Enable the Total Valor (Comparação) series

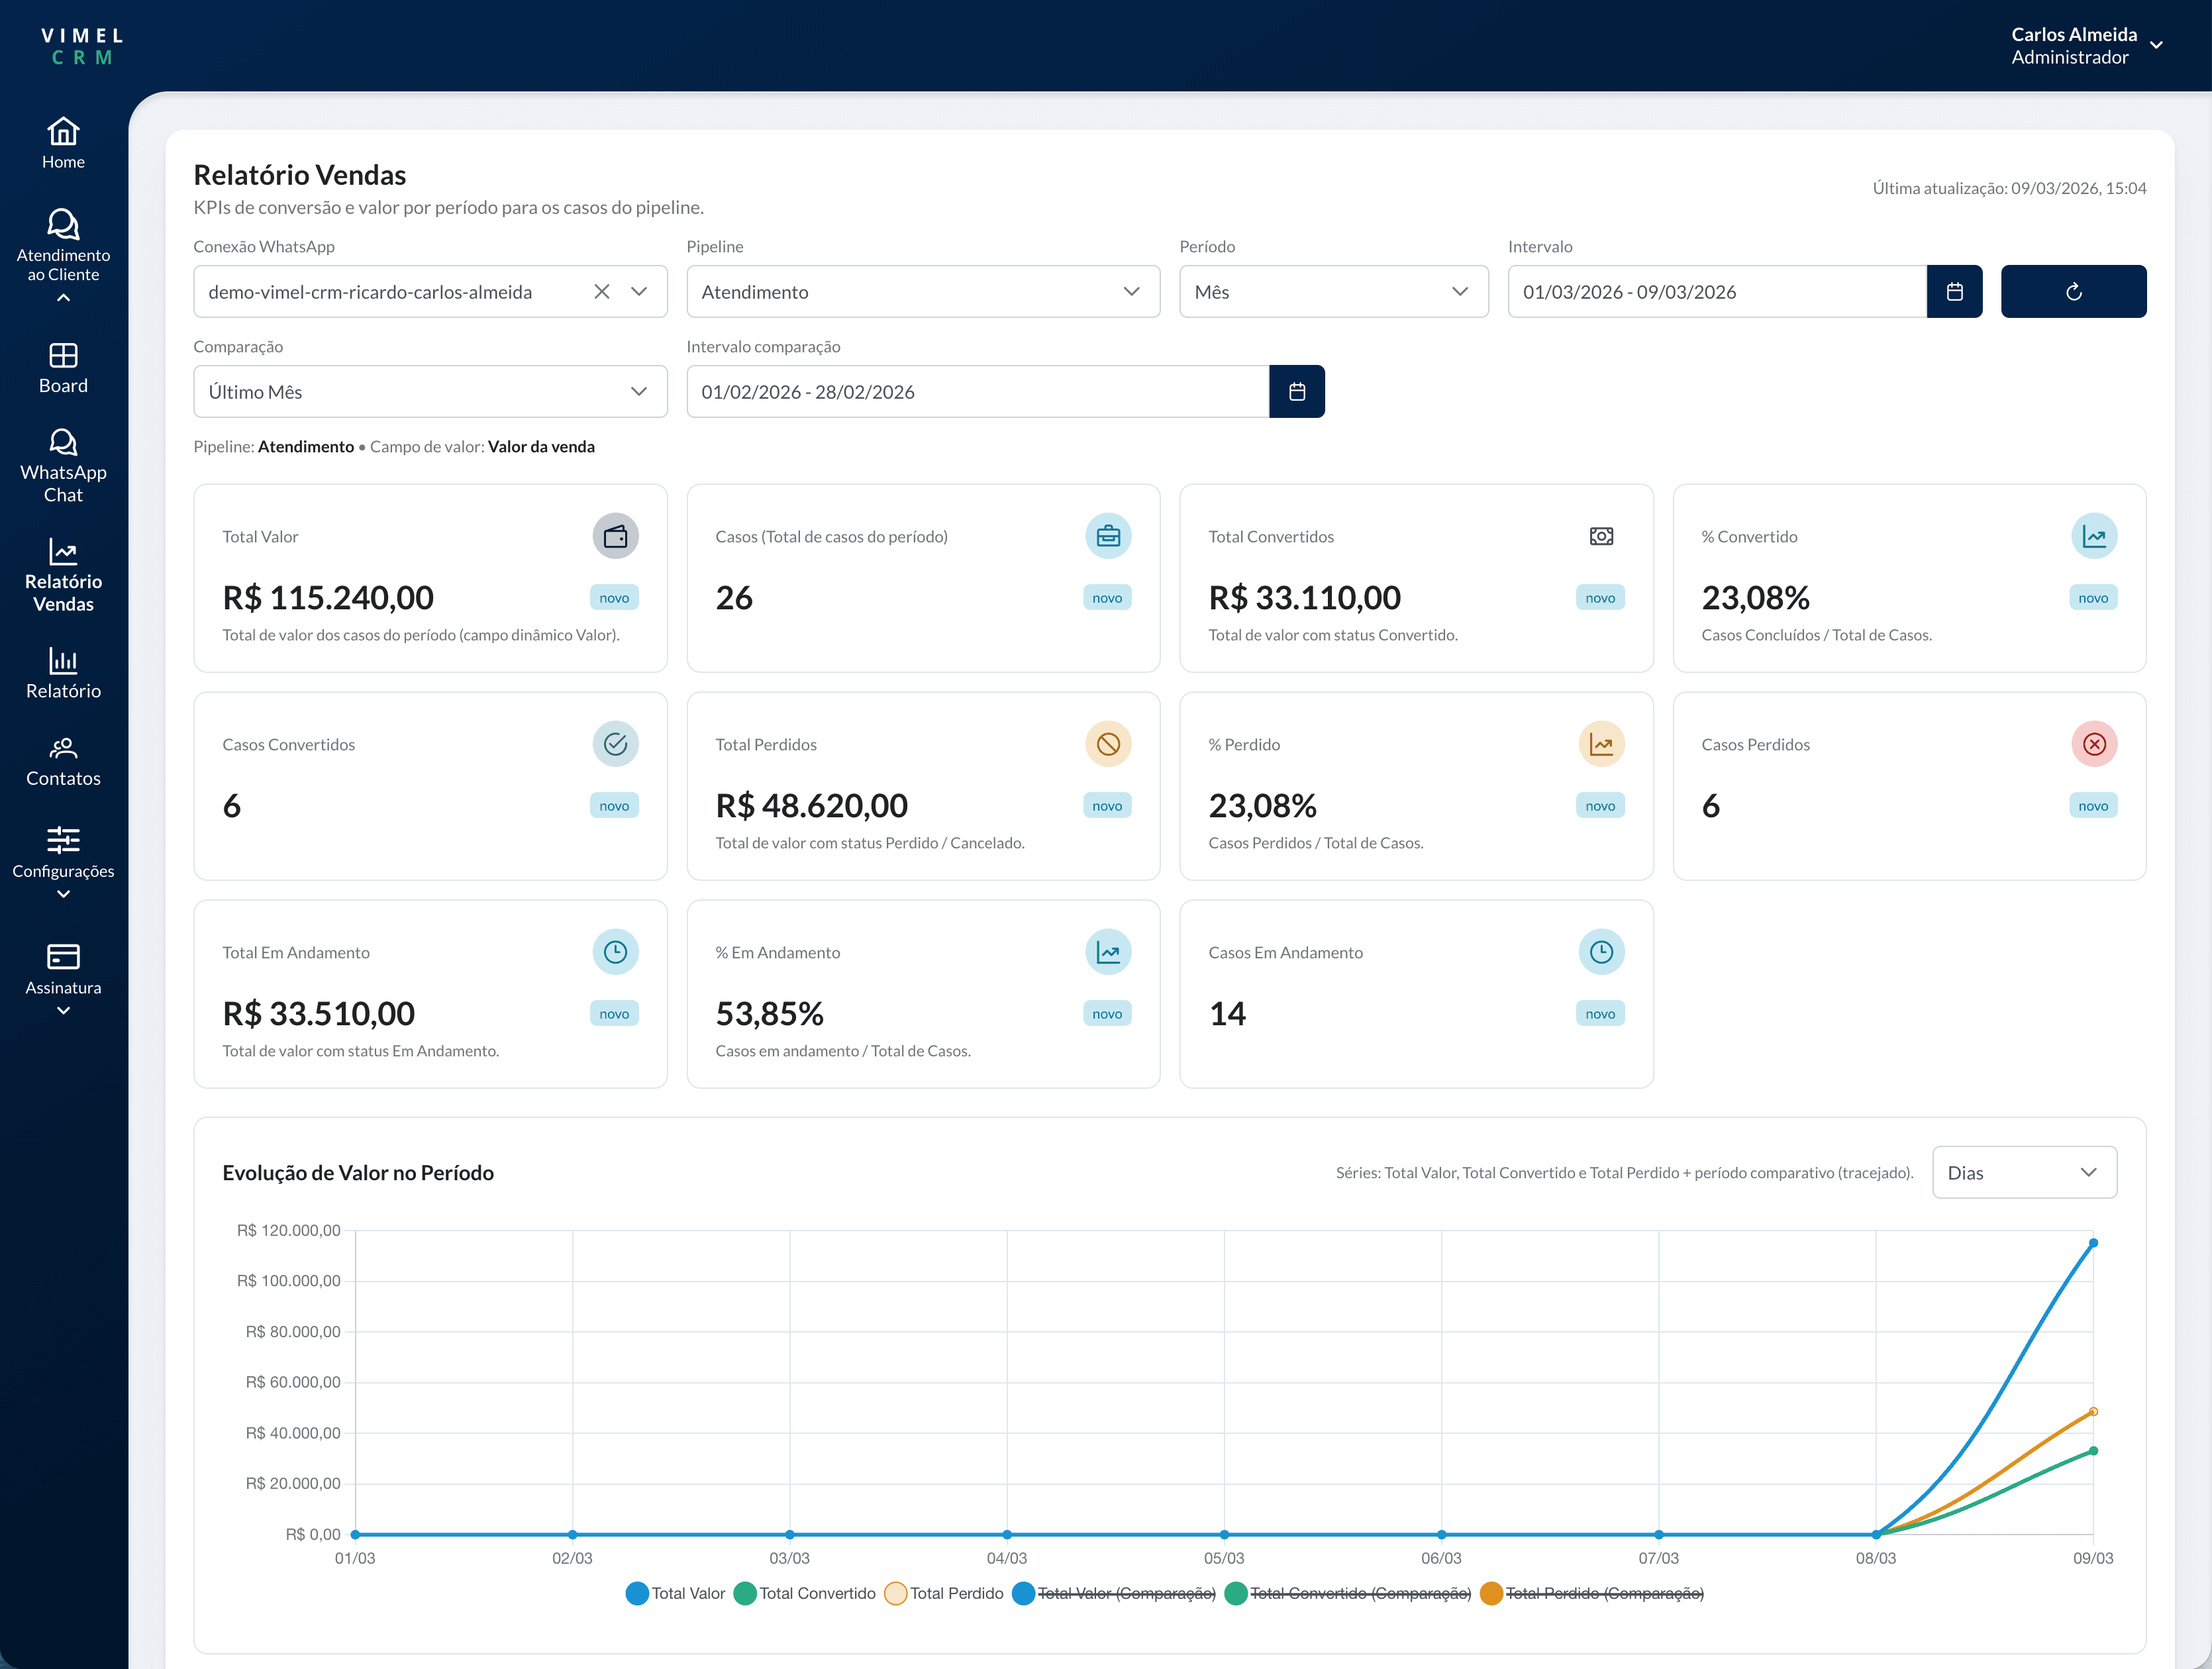(x=1113, y=1593)
